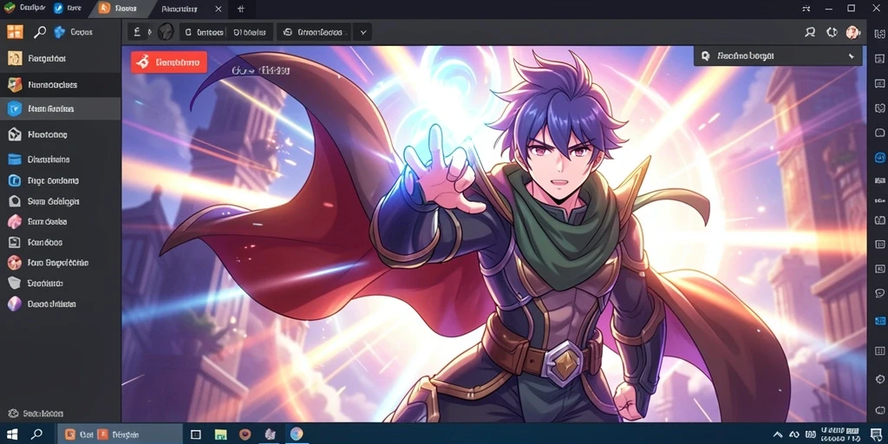This screenshot has width=888, height=444.
Task: Click the blue filled square right sidebar icon
Action: click(x=879, y=321)
